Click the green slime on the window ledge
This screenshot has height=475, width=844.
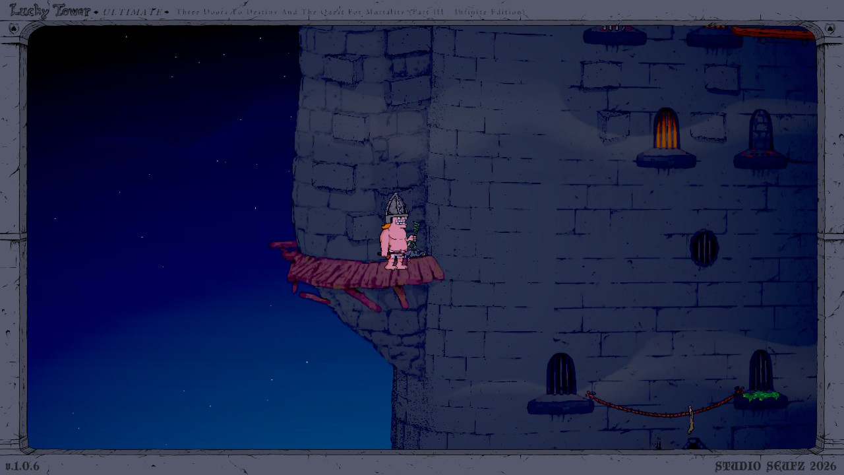coord(760,396)
